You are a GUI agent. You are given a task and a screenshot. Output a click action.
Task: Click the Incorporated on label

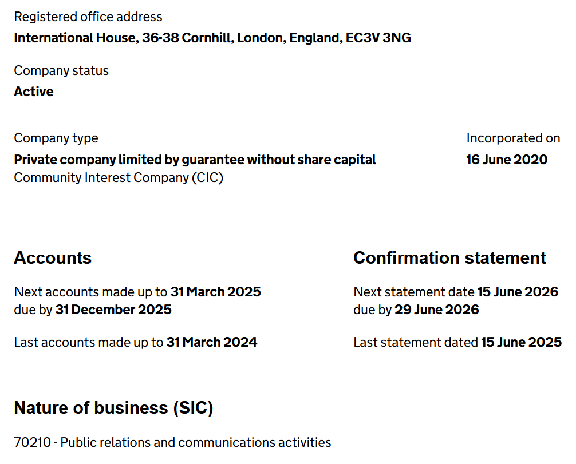pyautogui.click(x=513, y=138)
